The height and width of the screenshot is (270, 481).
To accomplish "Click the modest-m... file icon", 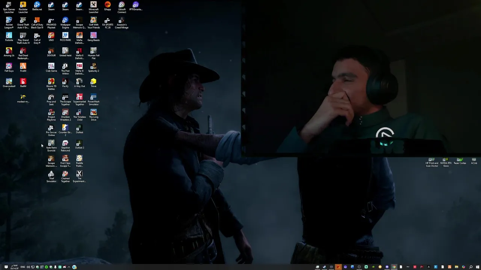I will pos(23,98).
